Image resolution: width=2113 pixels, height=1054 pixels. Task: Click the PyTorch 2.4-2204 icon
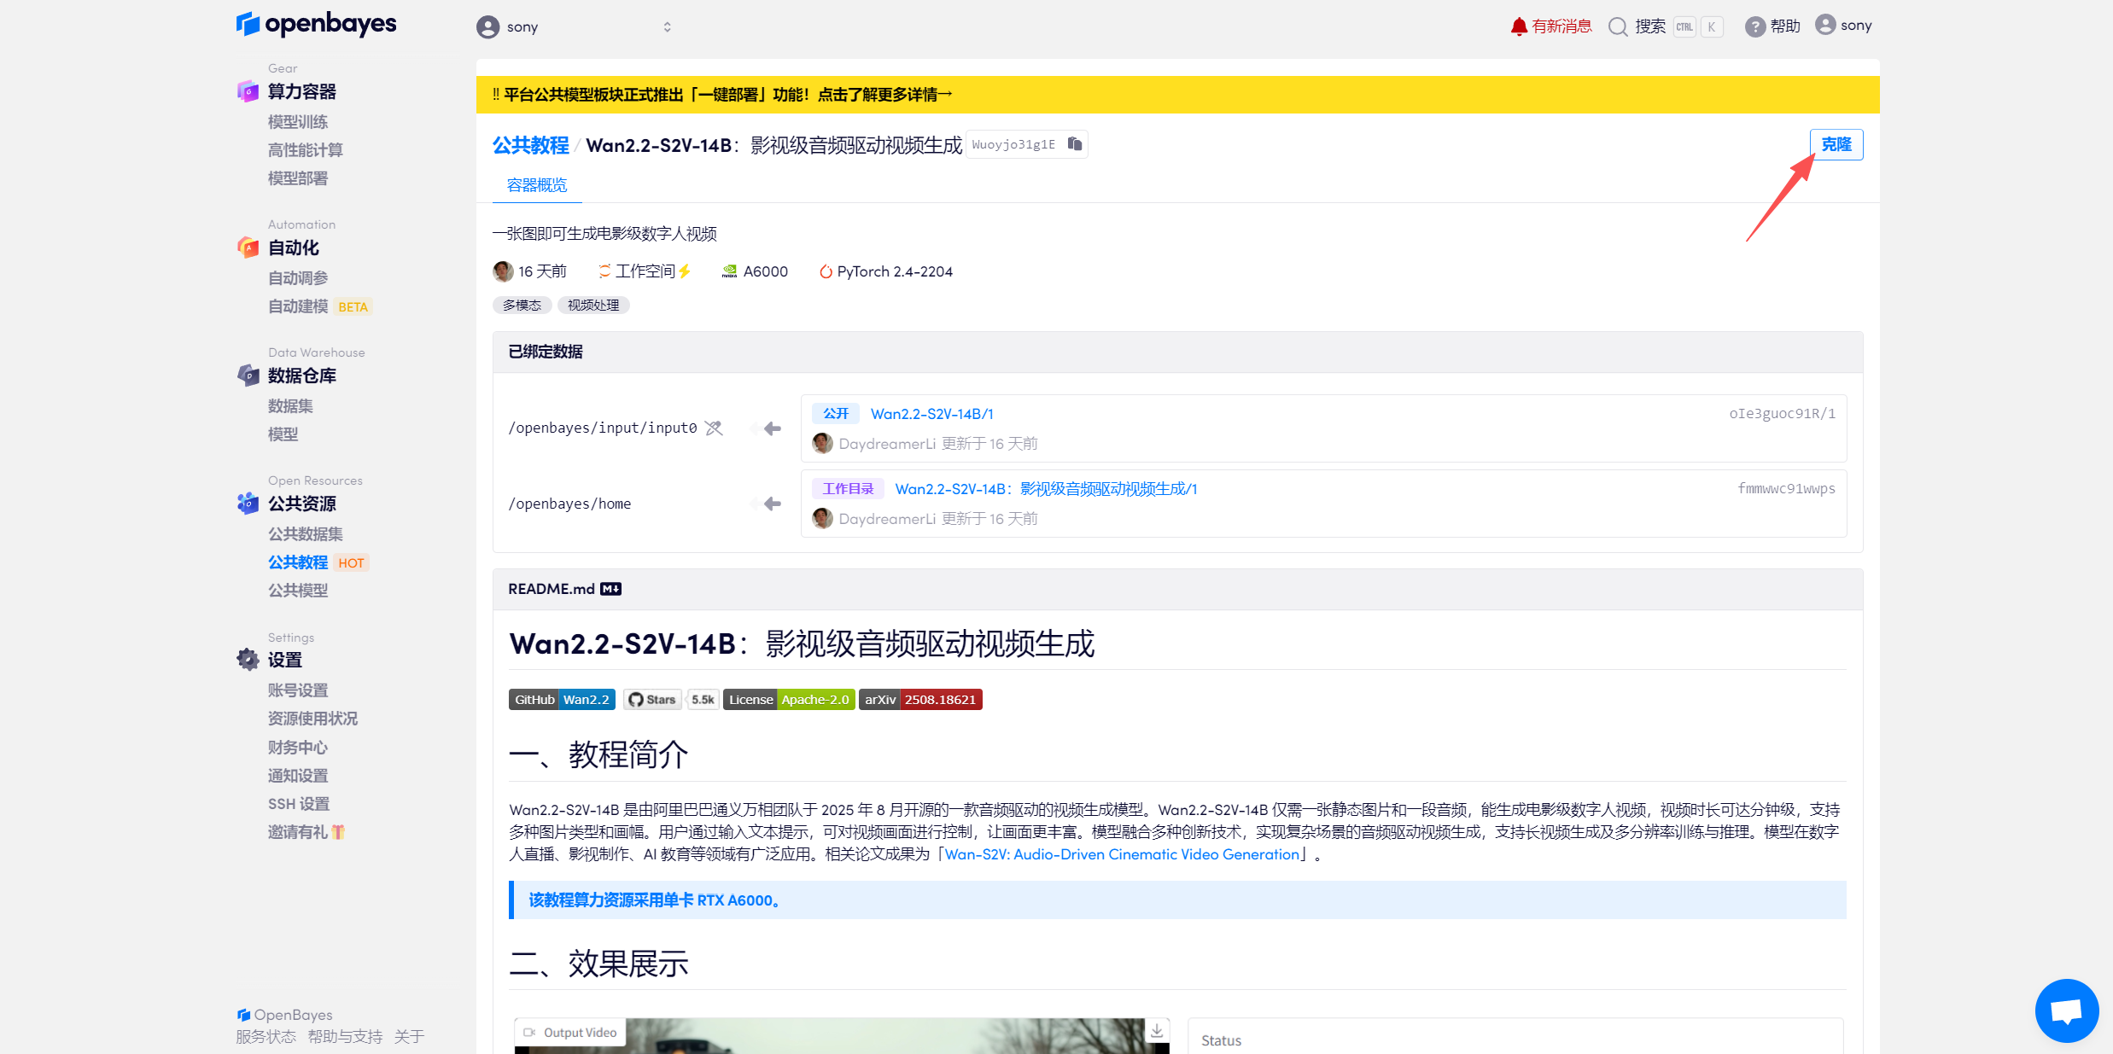coord(826,271)
